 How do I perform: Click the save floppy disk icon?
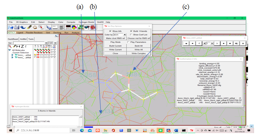(17, 28)
